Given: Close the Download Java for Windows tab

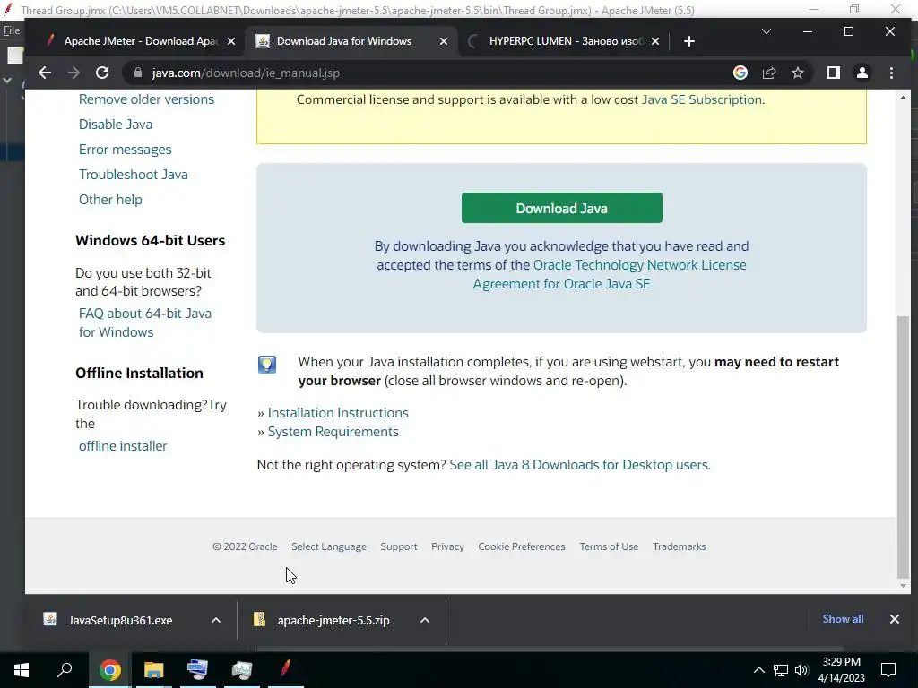Looking at the screenshot, I should pyautogui.click(x=443, y=41).
